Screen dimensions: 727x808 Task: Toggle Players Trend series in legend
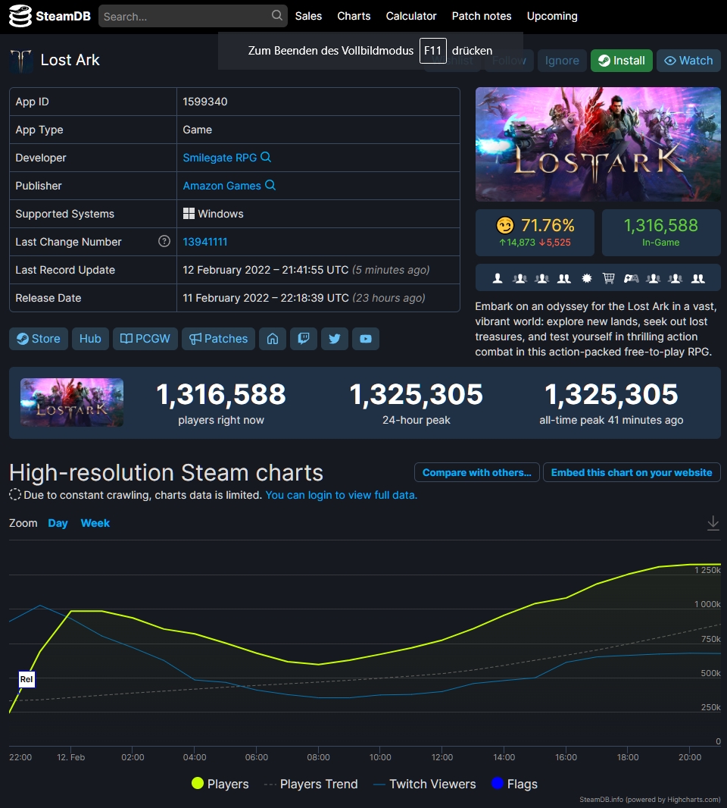point(311,784)
